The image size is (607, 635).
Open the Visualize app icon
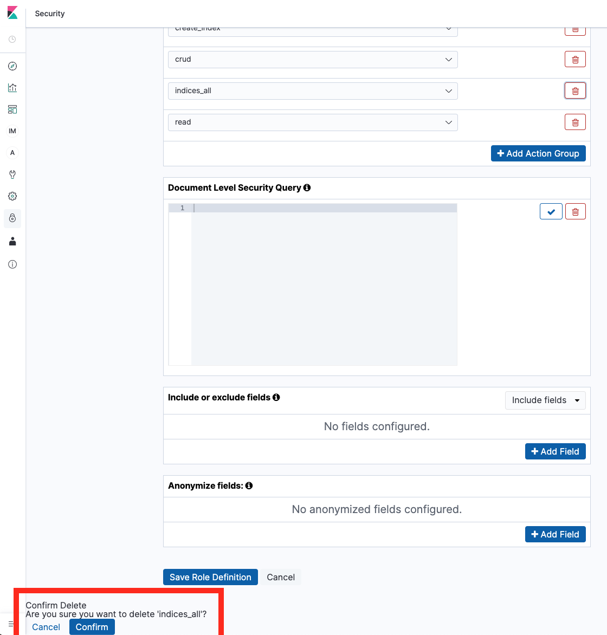tap(12, 87)
